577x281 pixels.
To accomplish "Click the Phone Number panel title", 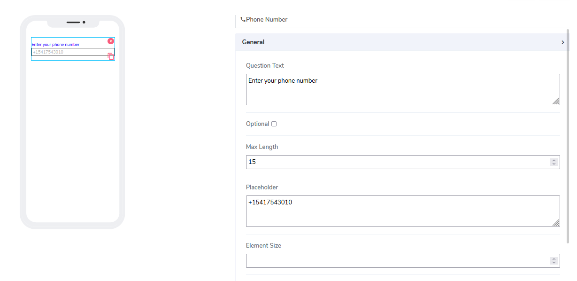I will click(267, 20).
